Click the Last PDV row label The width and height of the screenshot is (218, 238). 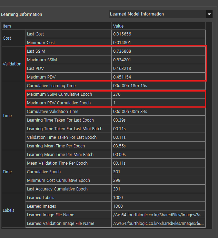tap(36, 69)
